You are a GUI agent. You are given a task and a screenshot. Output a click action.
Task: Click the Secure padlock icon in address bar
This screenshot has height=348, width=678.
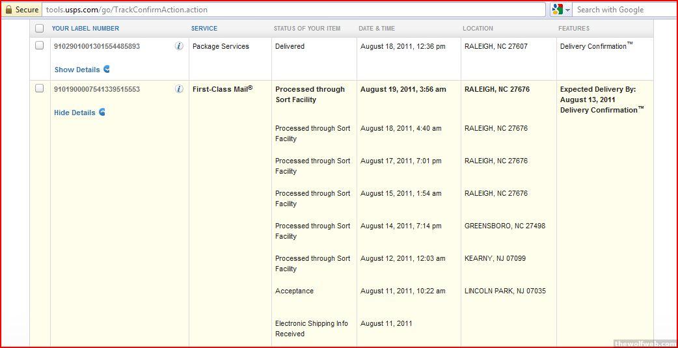(9, 10)
